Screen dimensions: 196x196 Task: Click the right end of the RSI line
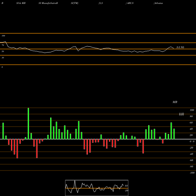[x=174, y=48]
